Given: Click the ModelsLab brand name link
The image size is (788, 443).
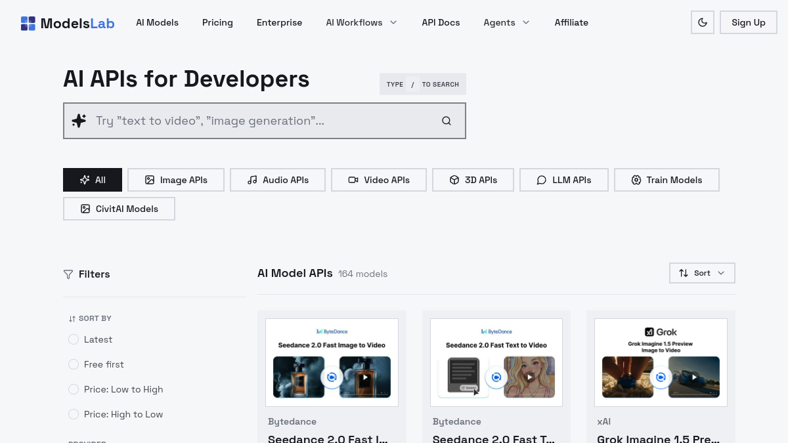Looking at the screenshot, I should coord(77,24).
